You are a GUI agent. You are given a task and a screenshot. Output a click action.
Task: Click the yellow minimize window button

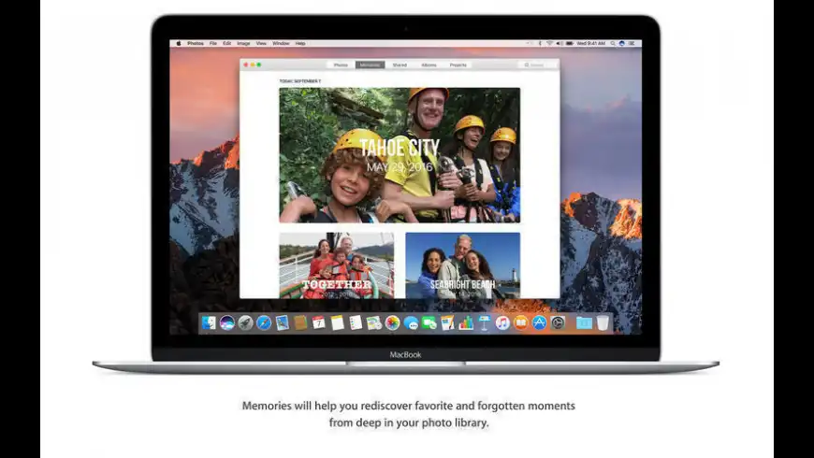[x=253, y=64]
